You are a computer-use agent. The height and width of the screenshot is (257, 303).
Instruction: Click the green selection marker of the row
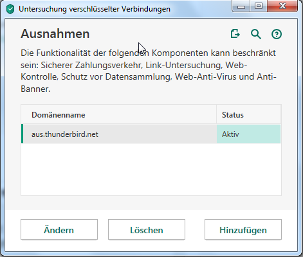(22, 134)
